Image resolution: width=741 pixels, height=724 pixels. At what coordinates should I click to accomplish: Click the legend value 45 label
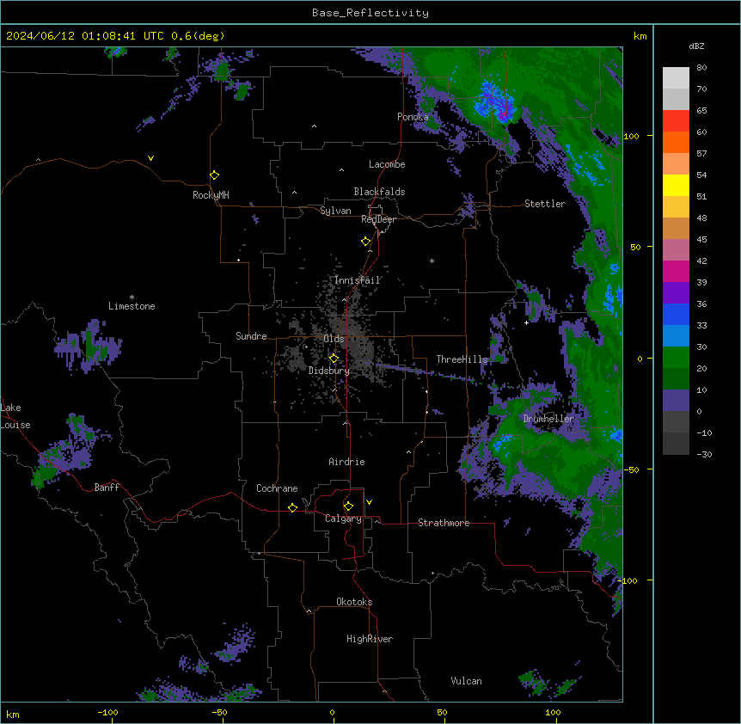click(701, 240)
